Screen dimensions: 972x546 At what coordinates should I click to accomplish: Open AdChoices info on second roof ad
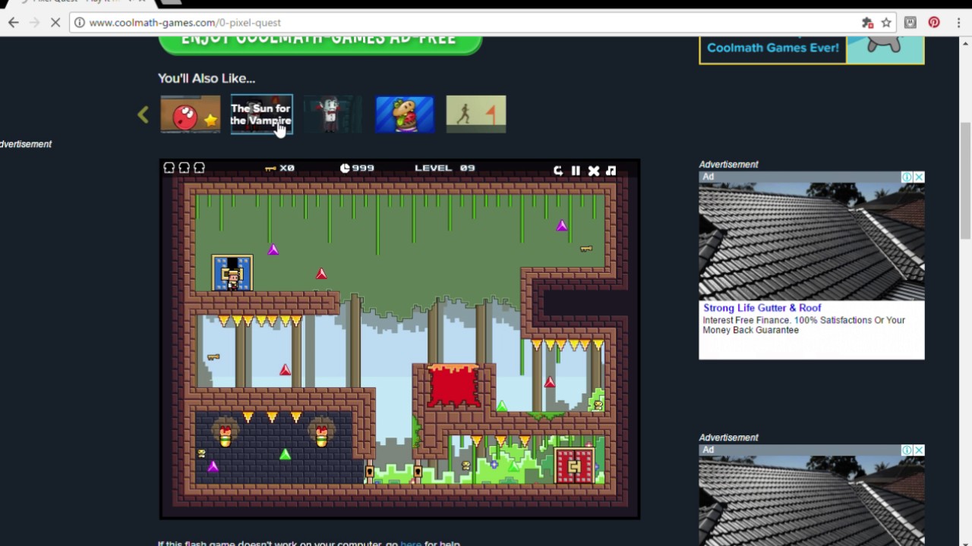[907, 450]
